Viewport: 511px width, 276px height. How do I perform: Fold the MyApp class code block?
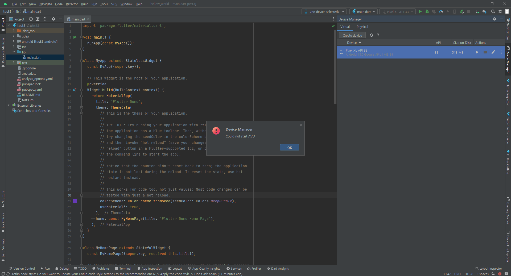tap(81, 61)
